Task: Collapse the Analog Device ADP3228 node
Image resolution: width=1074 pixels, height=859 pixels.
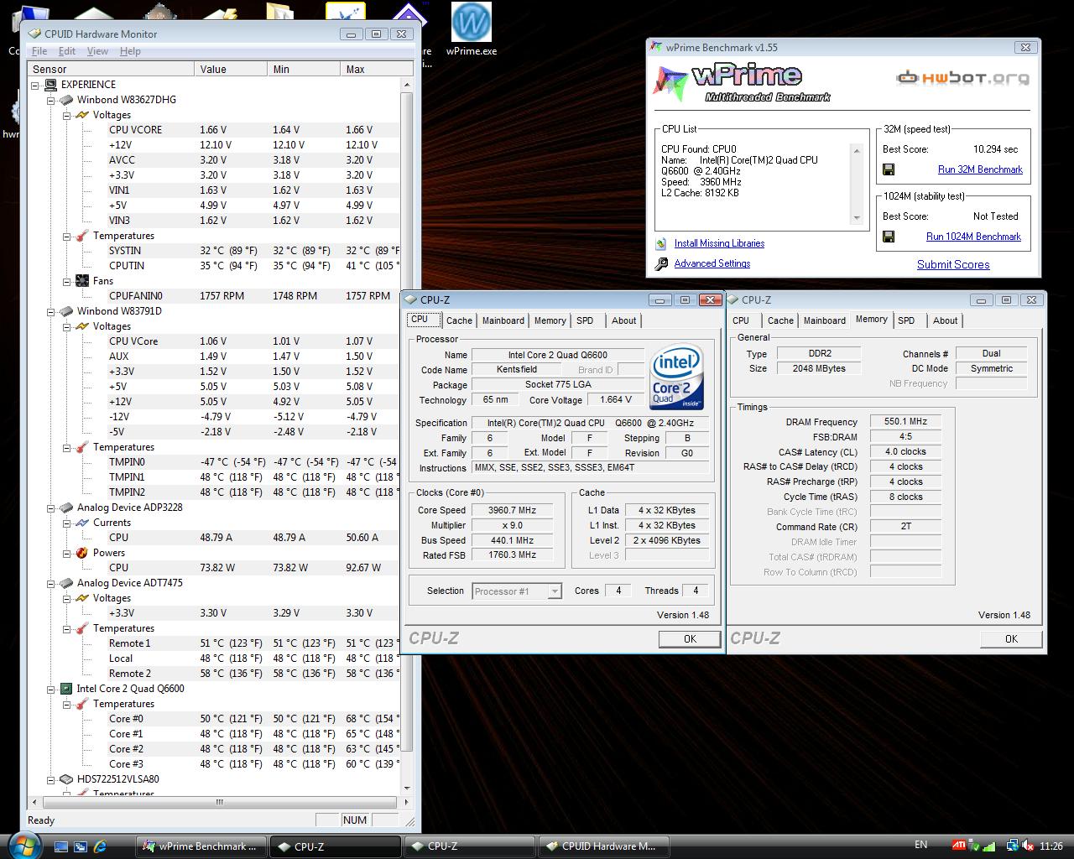Action: (x=51, y=508)
